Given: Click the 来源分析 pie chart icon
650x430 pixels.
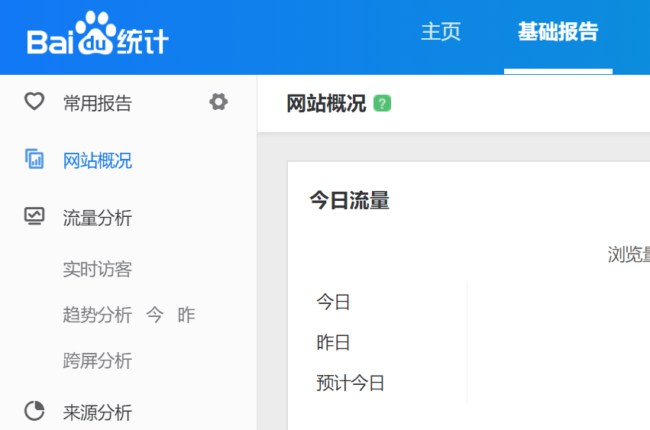Looking at the screenshot, I should coord(34,412).
